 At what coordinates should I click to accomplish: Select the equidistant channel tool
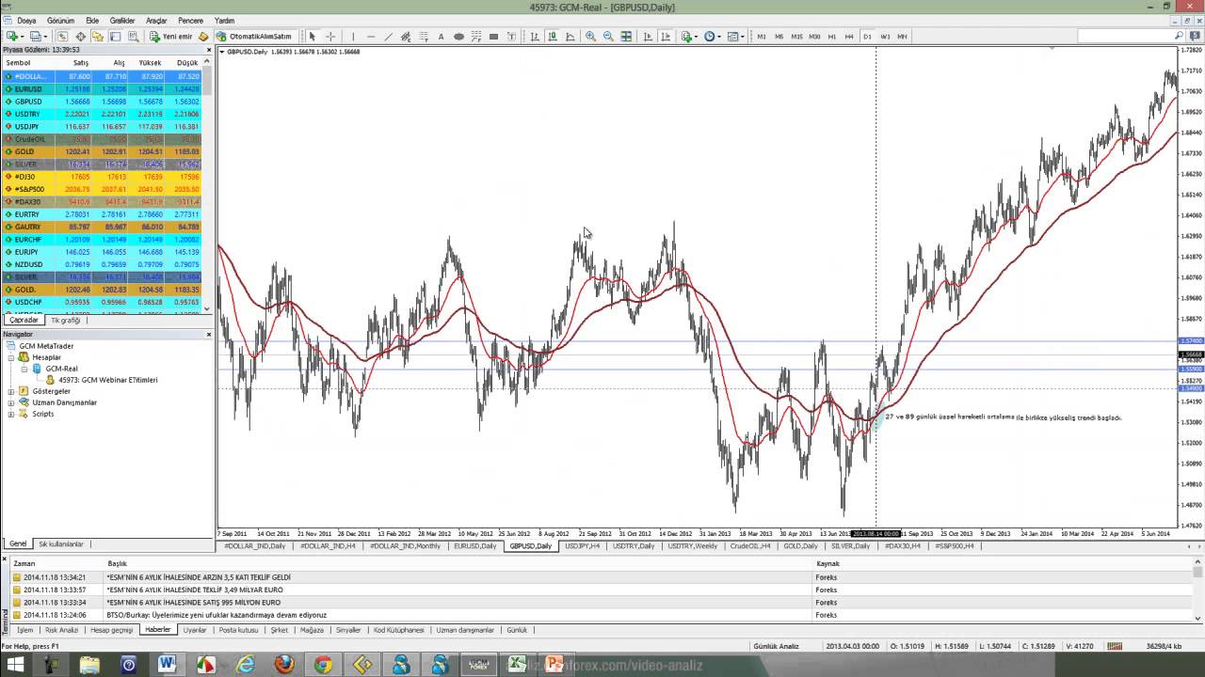tap(406, 37)
